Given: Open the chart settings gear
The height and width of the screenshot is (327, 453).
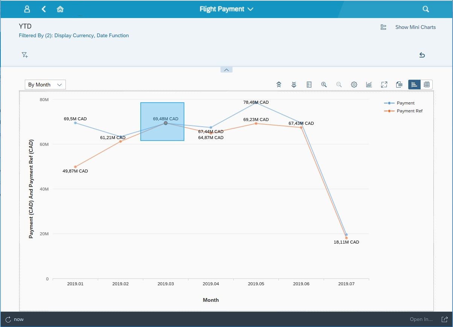Looking at the screenshot, I should tap(354, 85).
